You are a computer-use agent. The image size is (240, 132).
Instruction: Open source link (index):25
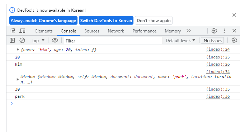click(218, 57)
